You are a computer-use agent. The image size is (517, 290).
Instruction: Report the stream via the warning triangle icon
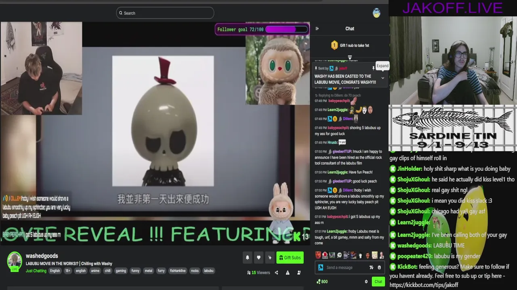tap(288, 273)
